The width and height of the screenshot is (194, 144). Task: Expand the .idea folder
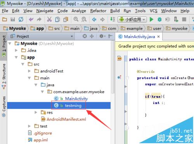click(16, 50)
